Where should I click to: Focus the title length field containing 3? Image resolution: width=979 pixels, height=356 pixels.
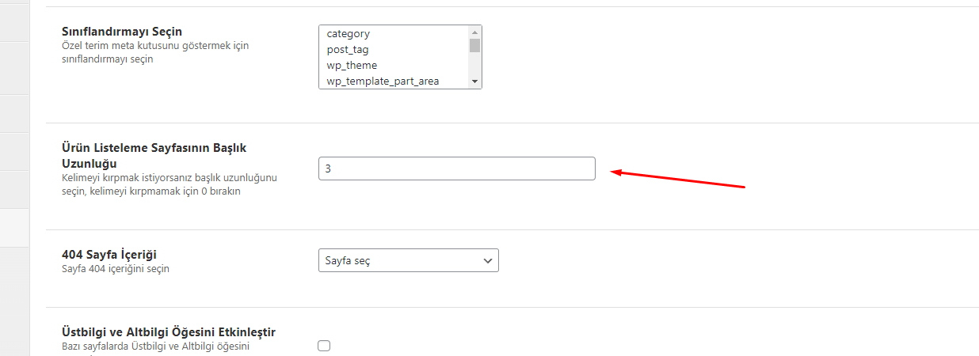point(457,169)
